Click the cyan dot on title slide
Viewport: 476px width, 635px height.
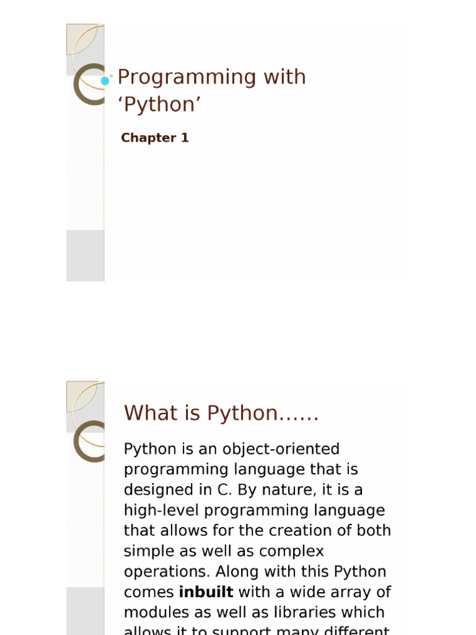[x=105, y=81]
